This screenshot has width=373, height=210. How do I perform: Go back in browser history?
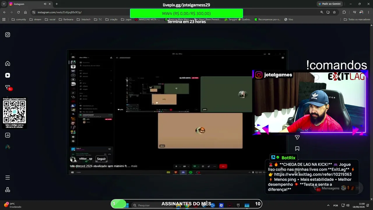point(4,12)
